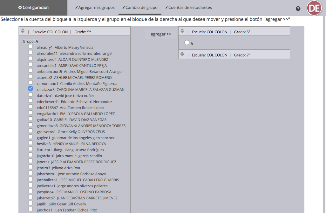The width and height of the screenshot is (326, 213).
Task: Click student name HENRY MANUEL SILVA BEDOYA
Action: 79,144
